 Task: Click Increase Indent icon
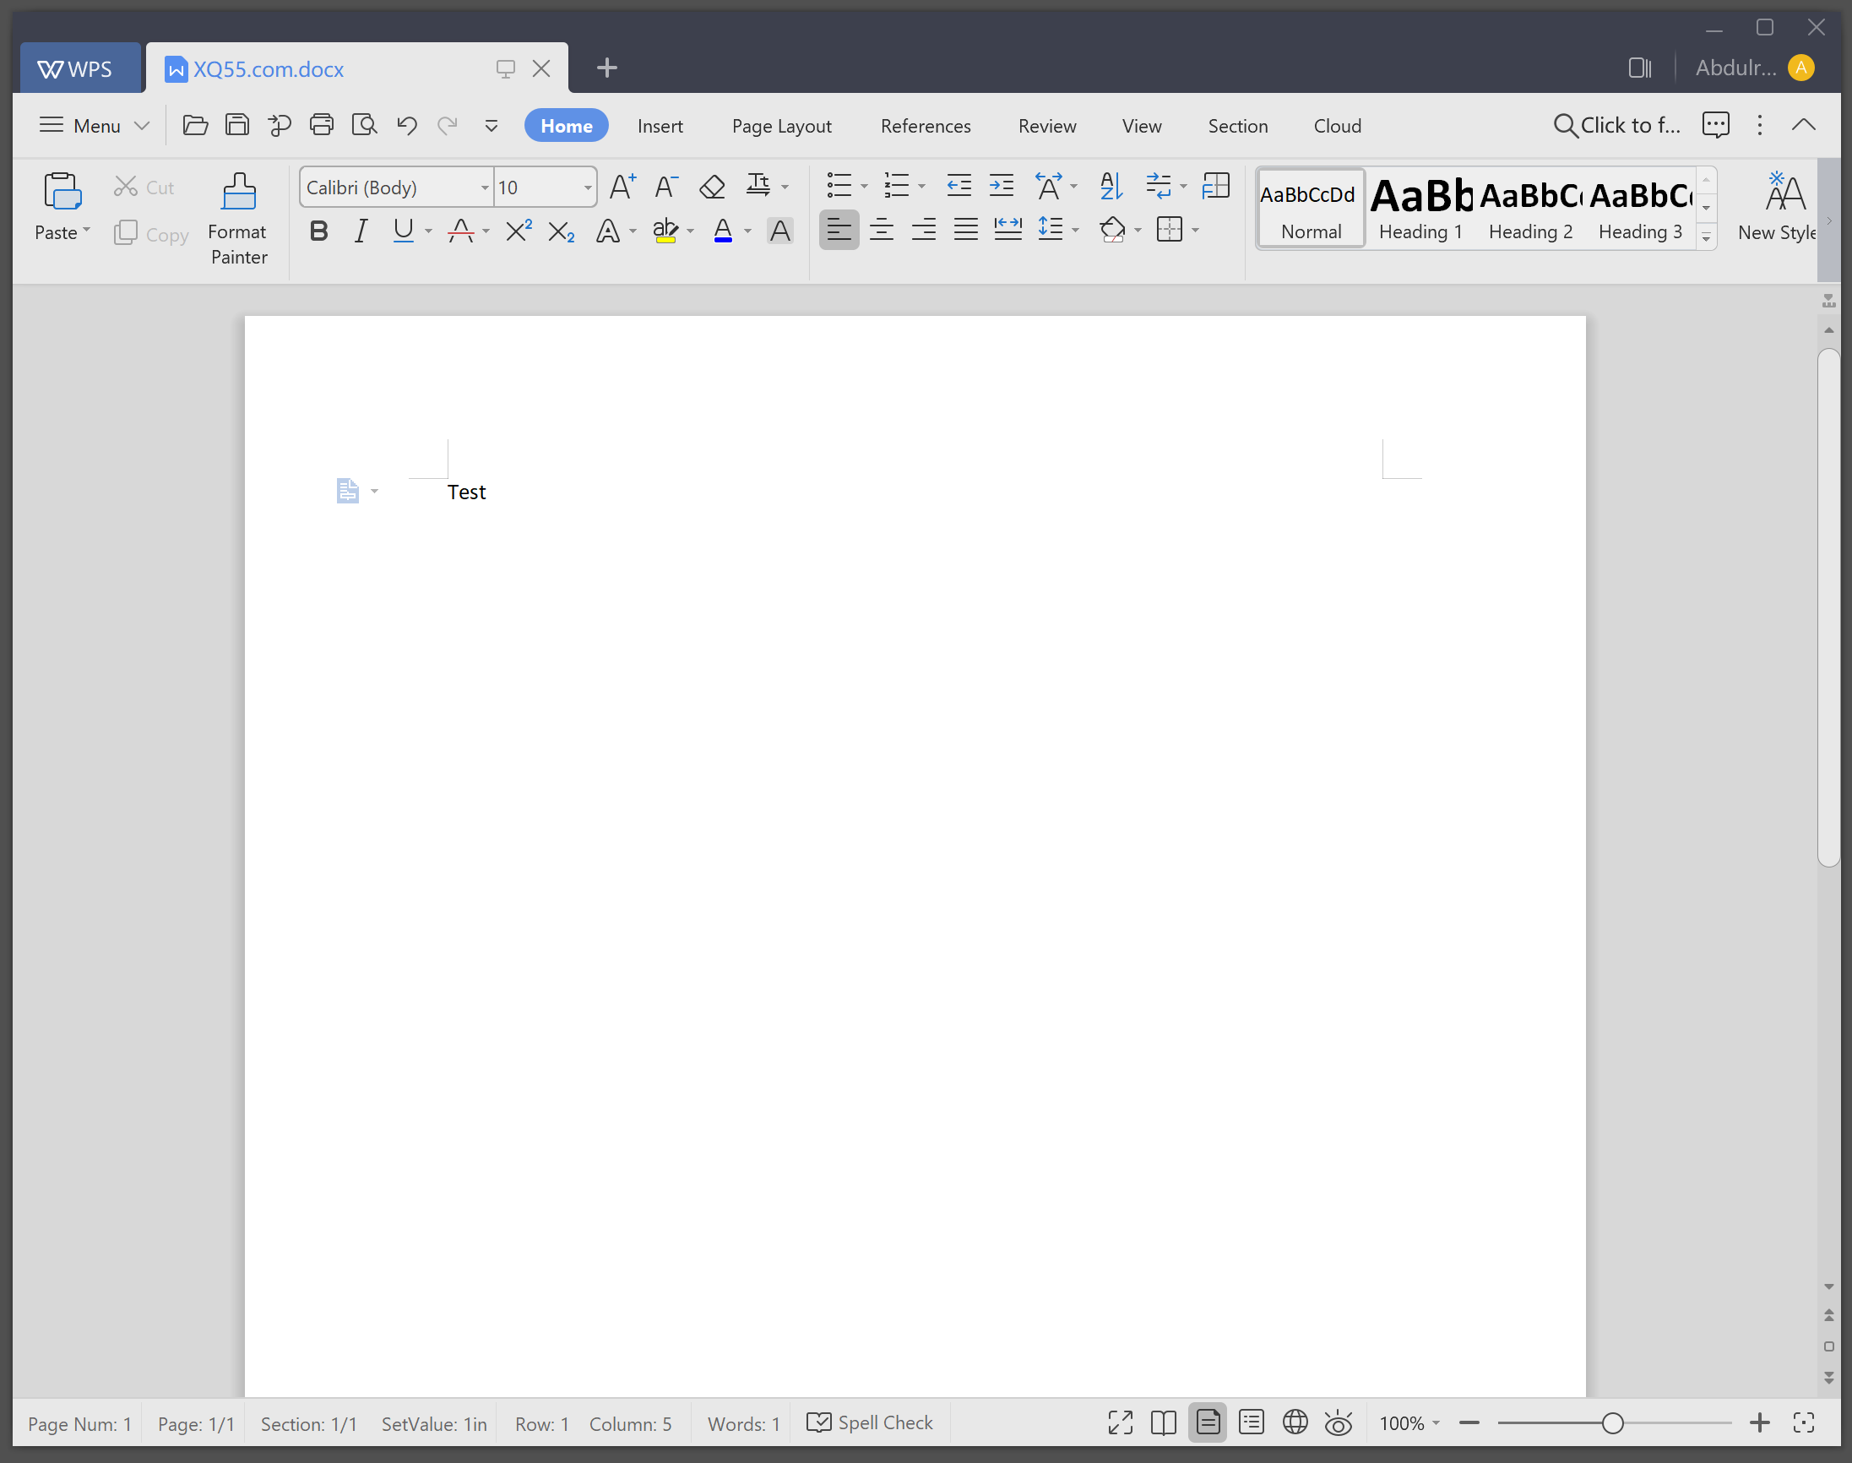[1001, 186]
